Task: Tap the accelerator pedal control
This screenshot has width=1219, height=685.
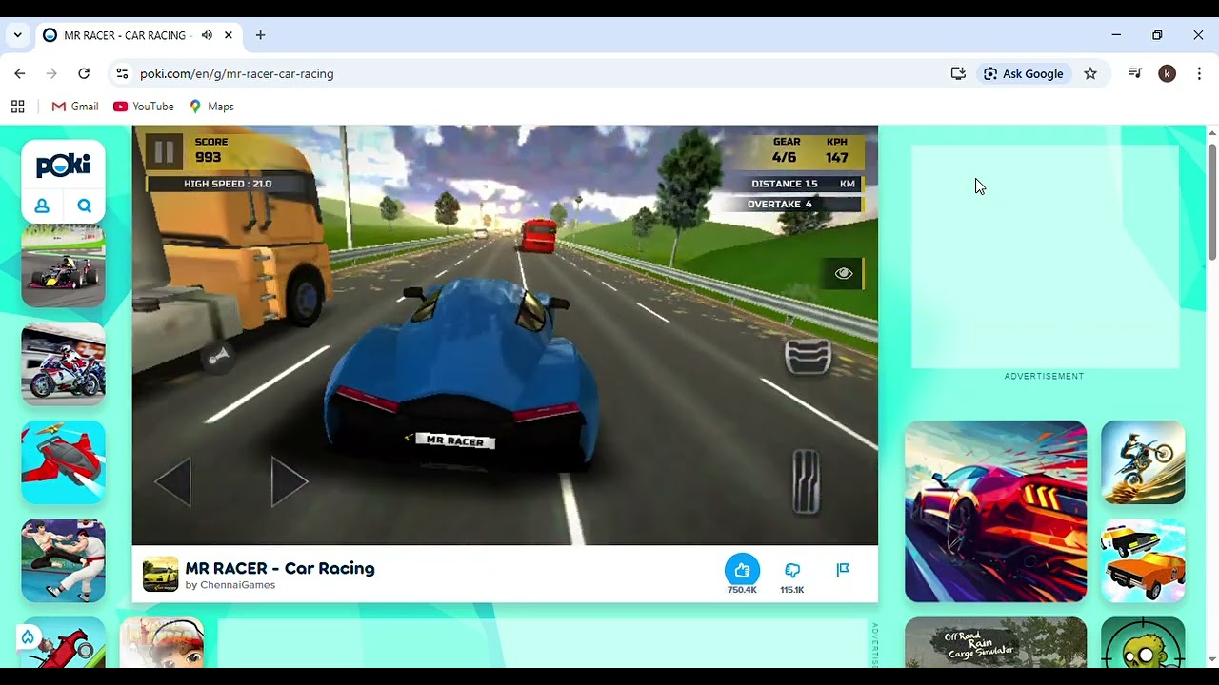Action: 806,482
